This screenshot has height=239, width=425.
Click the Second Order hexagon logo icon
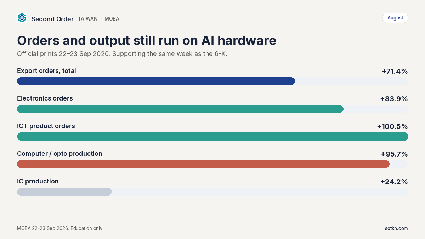click(22, 18)
